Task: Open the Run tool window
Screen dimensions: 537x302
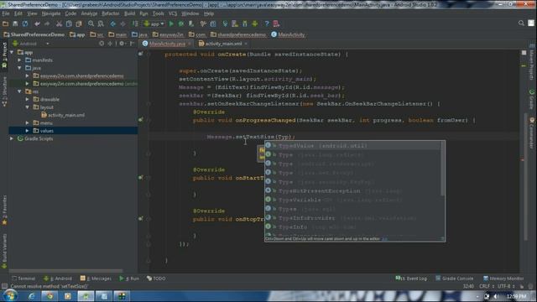Action: point(129,279)
